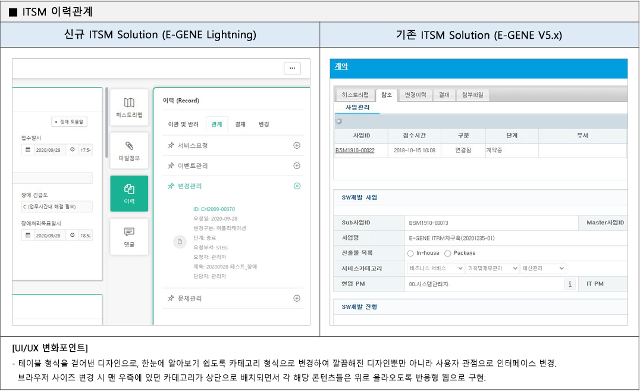Screen dimensions: 640x391
Task: Open the BSM1910-00022 link
Action: pyautogui.click(x=354, y=151)
